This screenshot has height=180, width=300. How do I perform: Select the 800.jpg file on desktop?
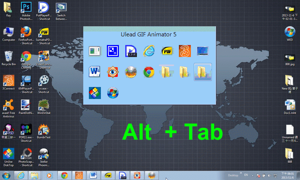tap(289, 60)
